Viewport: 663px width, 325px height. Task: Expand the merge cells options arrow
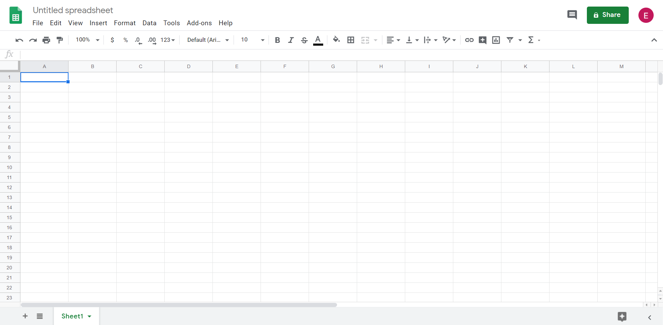pos(375,40)
